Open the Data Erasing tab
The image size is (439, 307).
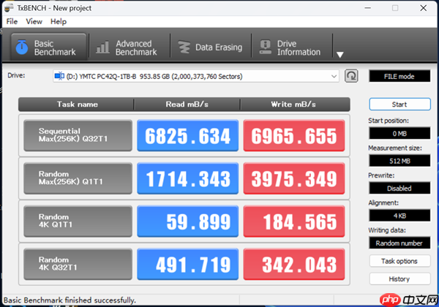209,48
